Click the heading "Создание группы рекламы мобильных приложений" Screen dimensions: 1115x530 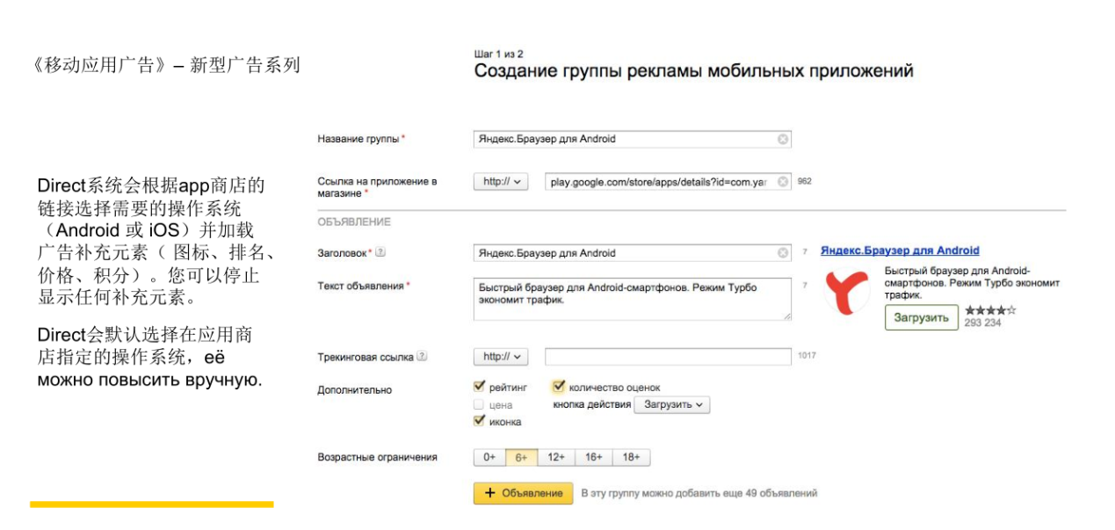tap(693, 71)
